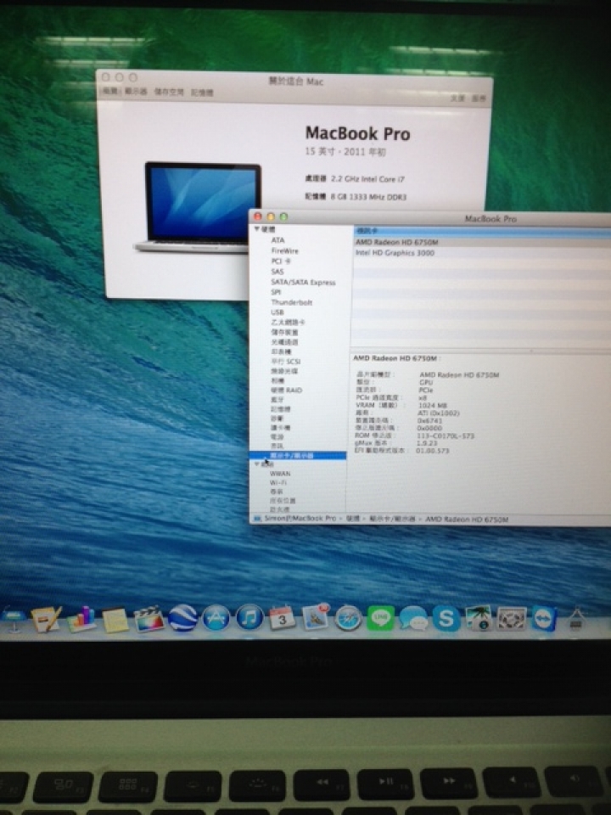Click the 2.2 GHz Intel Core i7 text
611x815 pixels.
(x=367, y=179)
